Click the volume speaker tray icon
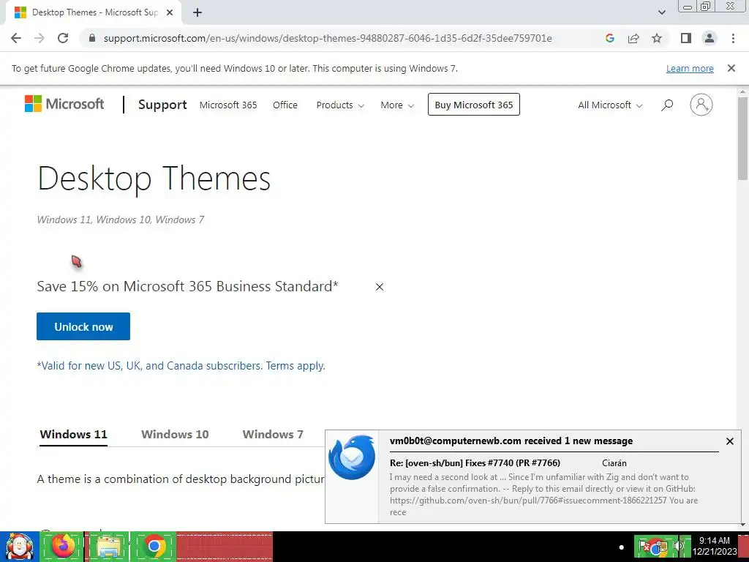749x562 pixels. [x=679, y=546]
